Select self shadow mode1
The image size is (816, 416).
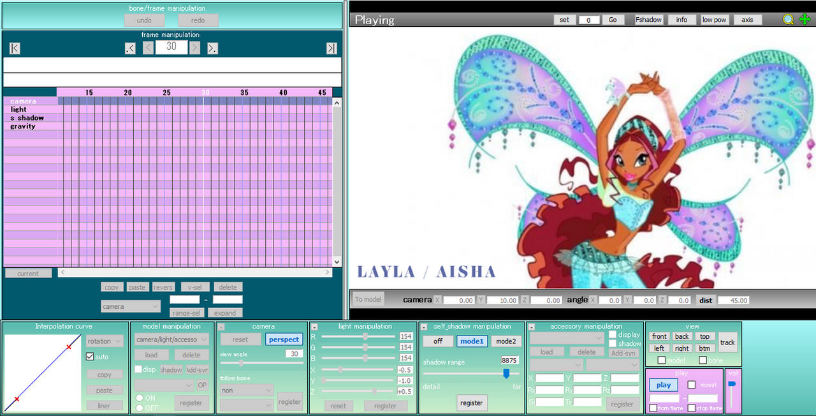pyautogui.click(x=472, y=341)
